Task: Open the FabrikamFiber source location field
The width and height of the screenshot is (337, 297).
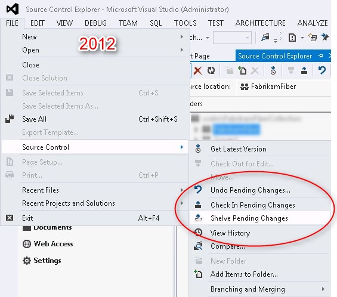Action: (x=284, y=86)
